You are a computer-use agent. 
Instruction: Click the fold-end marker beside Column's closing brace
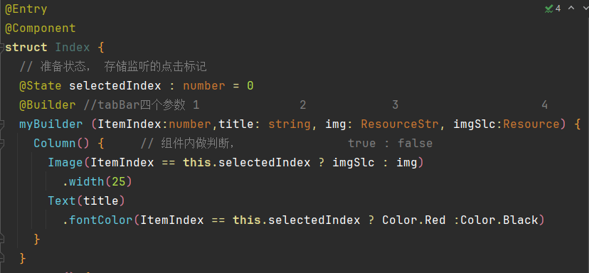point(2,239)
